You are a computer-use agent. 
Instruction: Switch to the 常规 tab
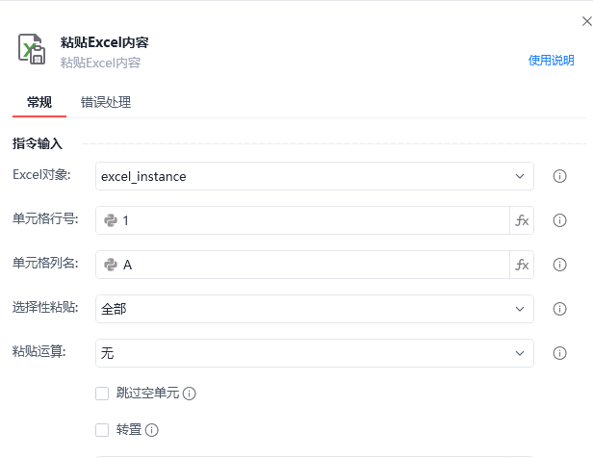click(x=39, y=102)
